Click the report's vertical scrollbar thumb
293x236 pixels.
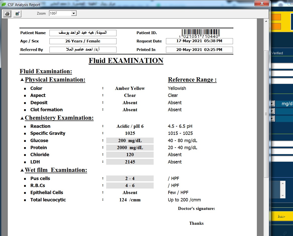point(266,114)
